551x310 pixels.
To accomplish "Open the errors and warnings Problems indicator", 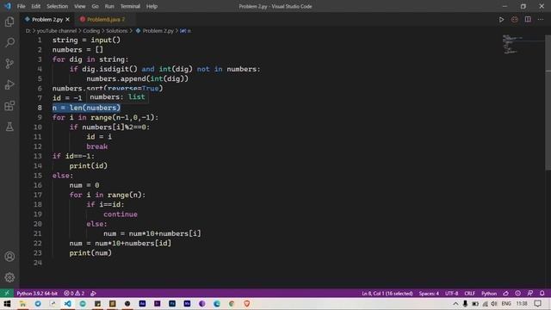I will point(74,293).
